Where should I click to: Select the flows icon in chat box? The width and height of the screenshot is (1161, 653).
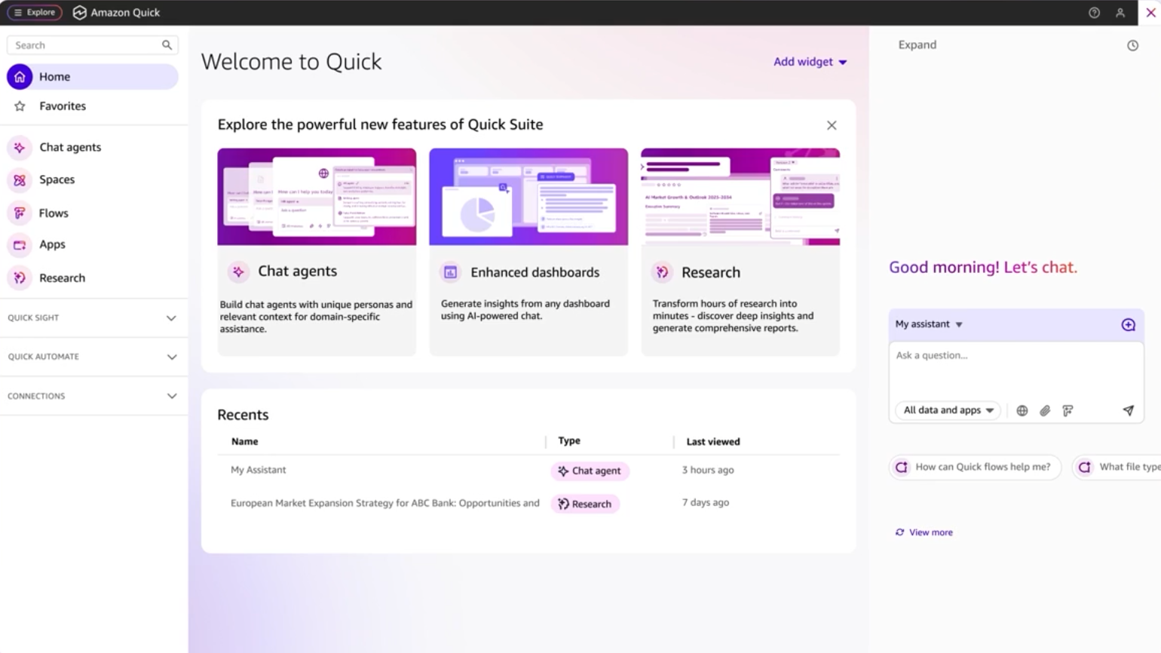[x=1068, y=411]
